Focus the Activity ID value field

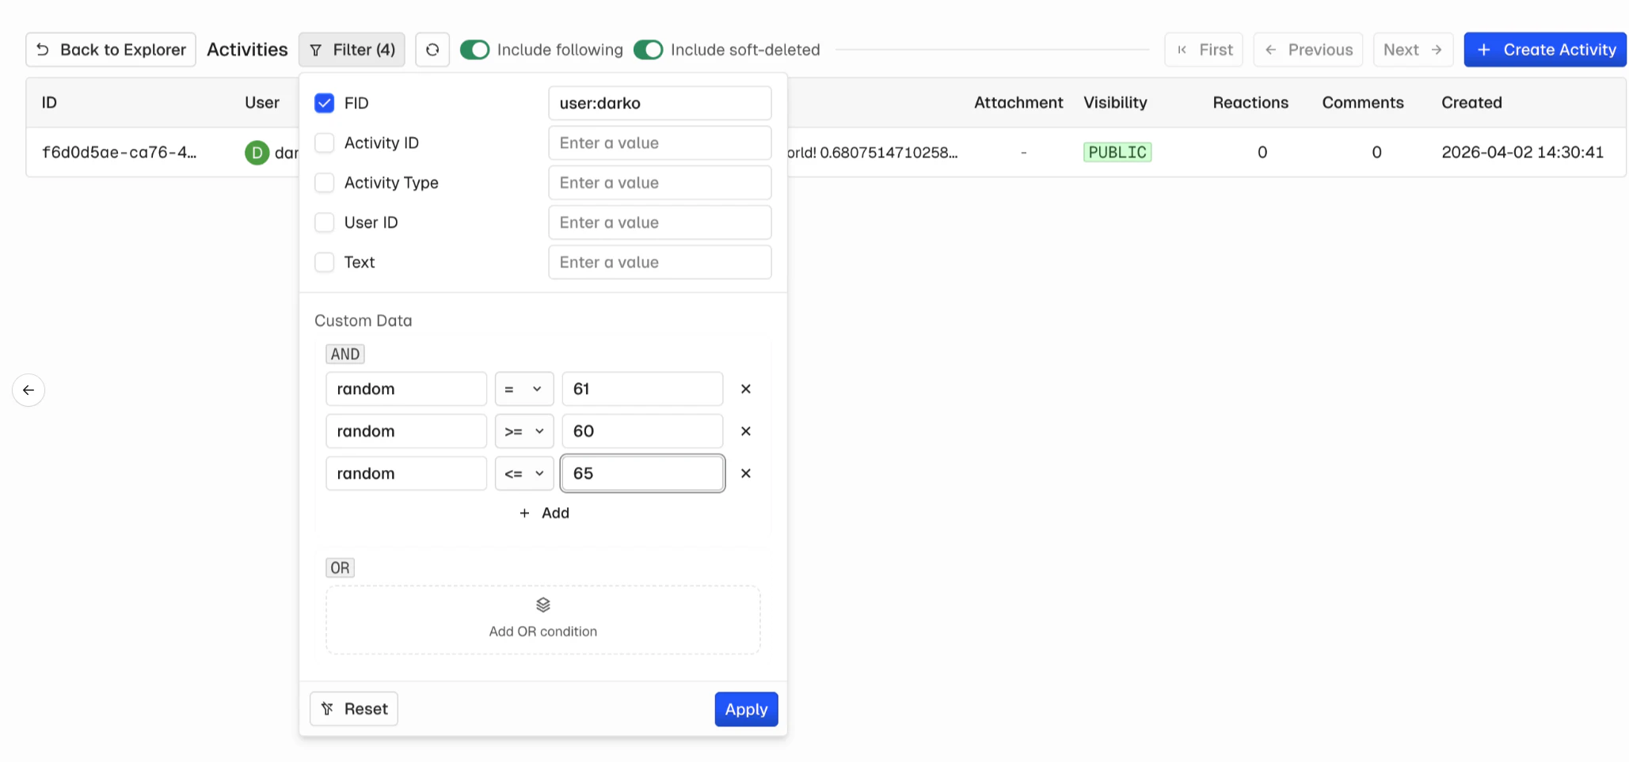659,143
